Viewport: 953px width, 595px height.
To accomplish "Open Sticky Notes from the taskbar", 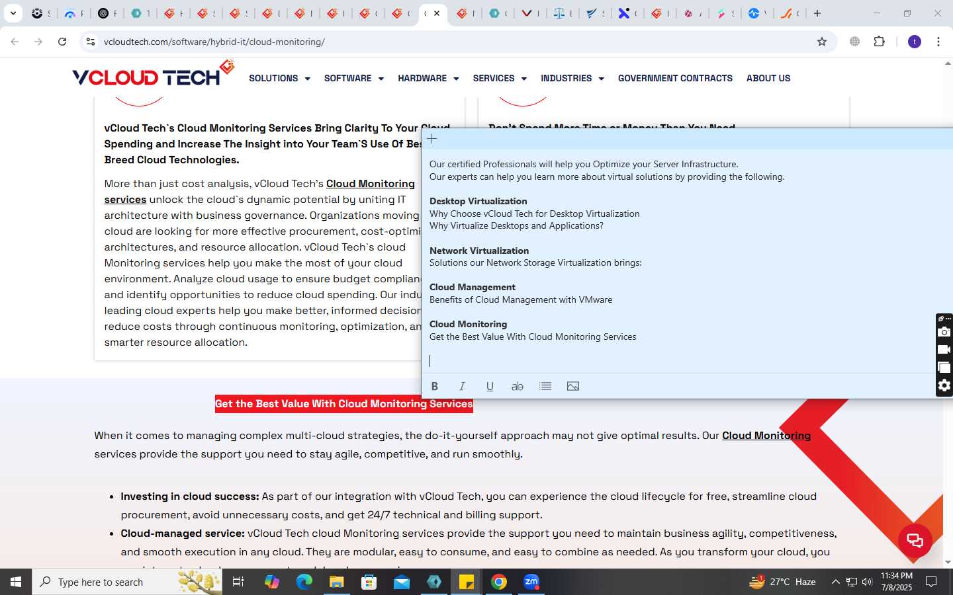I will (467, 582).
